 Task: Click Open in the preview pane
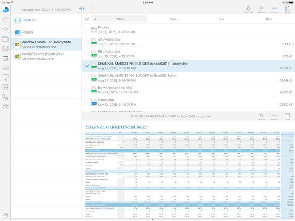287,117
